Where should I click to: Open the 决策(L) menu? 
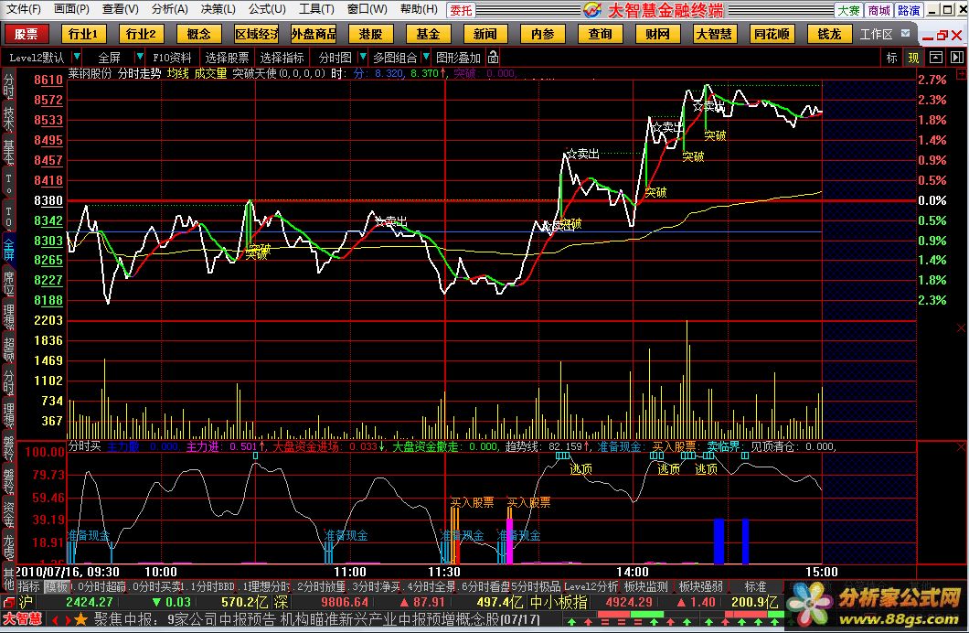click(218, 9)
